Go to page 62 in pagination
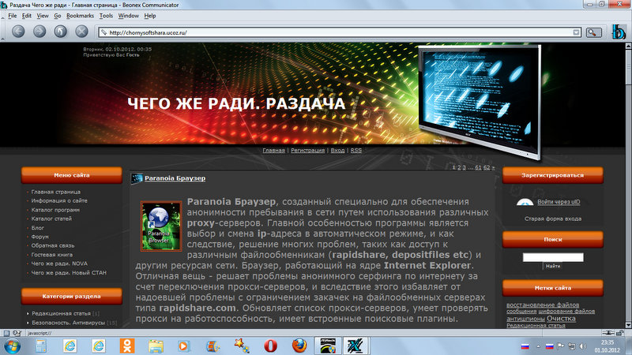Screen dimensions: 632x355 (487, 167)
